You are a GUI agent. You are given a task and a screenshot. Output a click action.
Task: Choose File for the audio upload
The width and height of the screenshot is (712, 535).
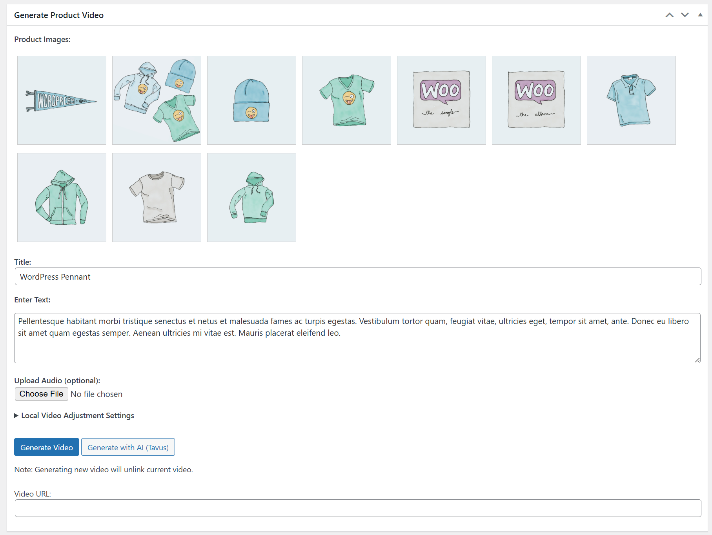coord(41,394)
